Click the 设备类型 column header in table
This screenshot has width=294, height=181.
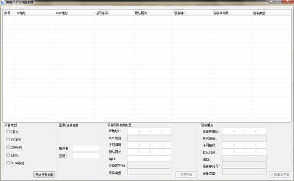click(271, 13)
